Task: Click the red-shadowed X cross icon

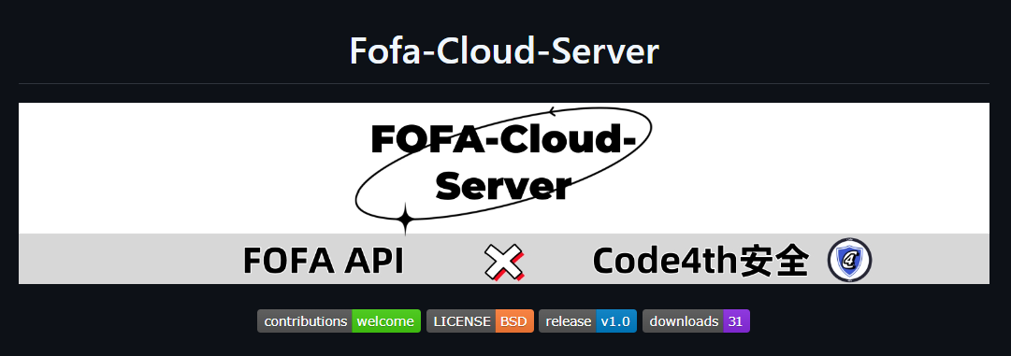Action: coord(503,263)
